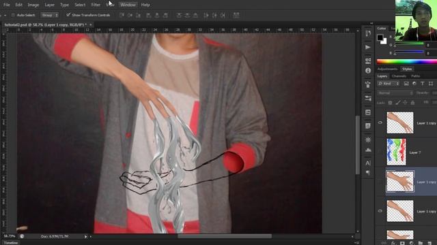Filter layers by type layers icon
Viewport: 437px width, 245px height.
(x=423, y=84)
